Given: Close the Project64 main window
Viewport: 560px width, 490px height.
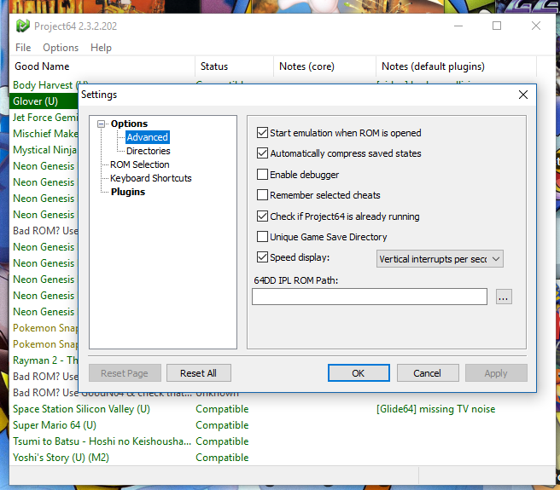Looking at the screenshot, I should click(536, 26).
